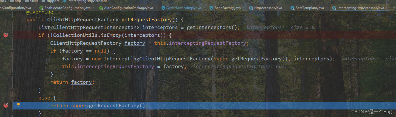Click the EnableAutoConfiguration.java annotation file icon
Viewport: 396px width, 117px height.
[41, 8]
